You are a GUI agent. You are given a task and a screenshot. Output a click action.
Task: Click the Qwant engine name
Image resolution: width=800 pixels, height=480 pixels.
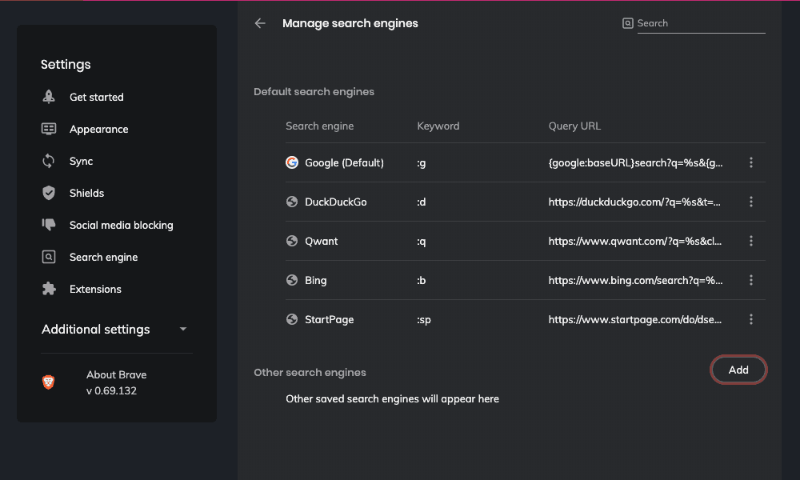(x=322, y=242)
